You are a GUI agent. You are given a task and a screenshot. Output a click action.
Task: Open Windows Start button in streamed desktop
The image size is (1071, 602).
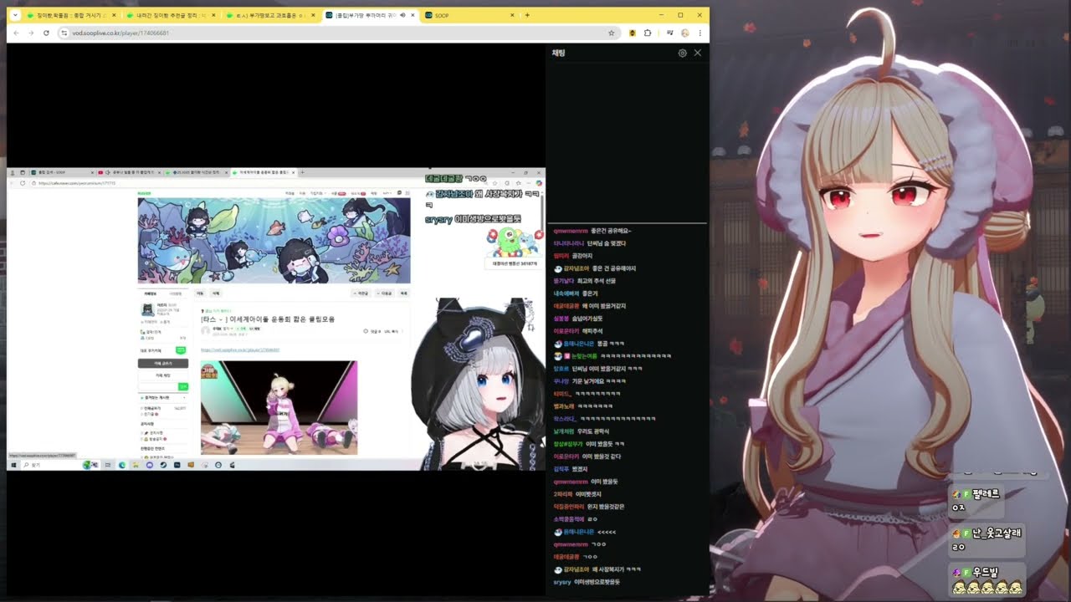click(x=14, y=465)
